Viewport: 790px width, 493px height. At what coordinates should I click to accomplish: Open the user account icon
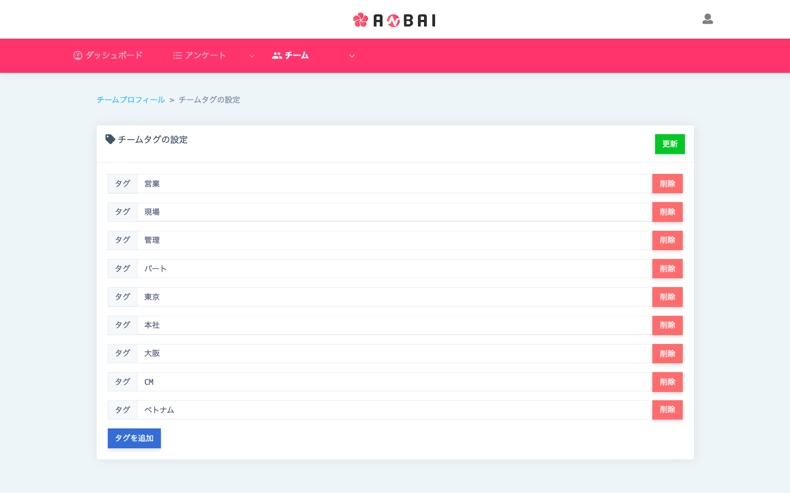pos(708,19)
